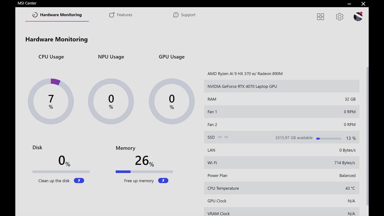Open the apps grid view icon
The height and width of the screenshot is (216, 384).
(320, 17)
